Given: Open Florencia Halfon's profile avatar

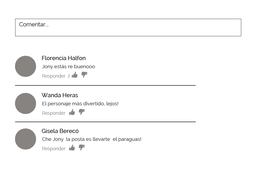Looking at the screenshot, I should tap(26, 66).
